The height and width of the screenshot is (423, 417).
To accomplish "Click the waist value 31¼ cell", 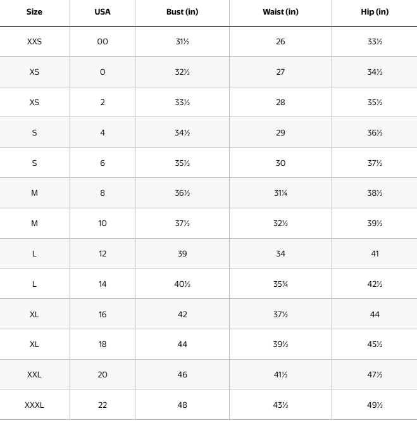I will pyautogui.click(x=280, y=193).
